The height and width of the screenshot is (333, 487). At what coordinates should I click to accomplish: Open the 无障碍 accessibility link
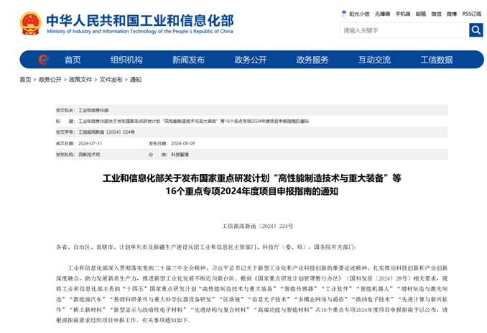pos(382,14)
